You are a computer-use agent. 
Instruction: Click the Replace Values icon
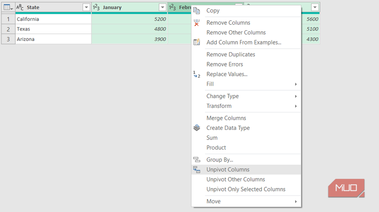197,74
